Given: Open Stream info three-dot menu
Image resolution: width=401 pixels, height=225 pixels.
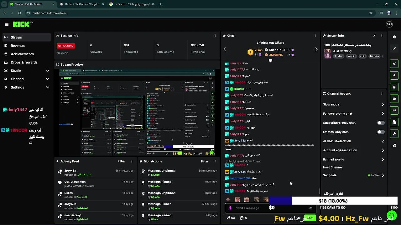Looking at the screenshot, I should pyautogui.click(x=382, y=36).
